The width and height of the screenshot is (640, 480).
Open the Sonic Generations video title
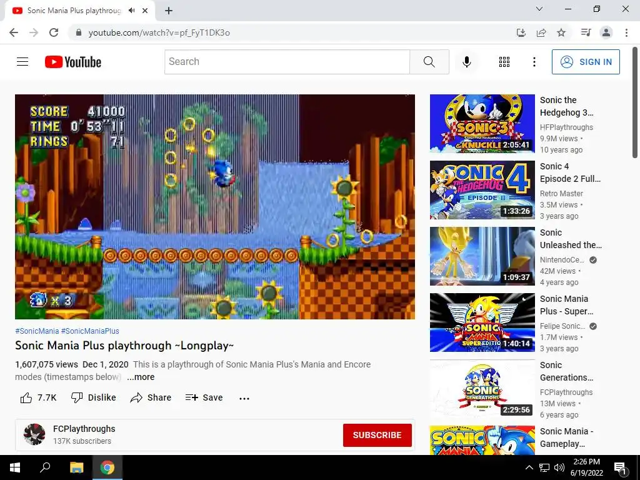(566, 371)
